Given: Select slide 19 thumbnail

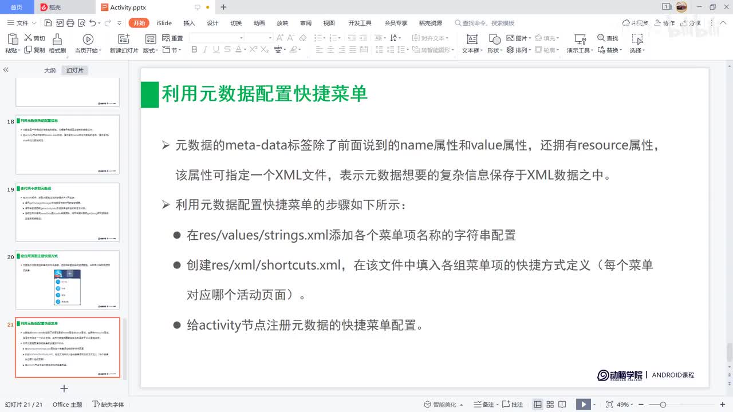Looking at the screenshot, I should click(x=68, y=212).
